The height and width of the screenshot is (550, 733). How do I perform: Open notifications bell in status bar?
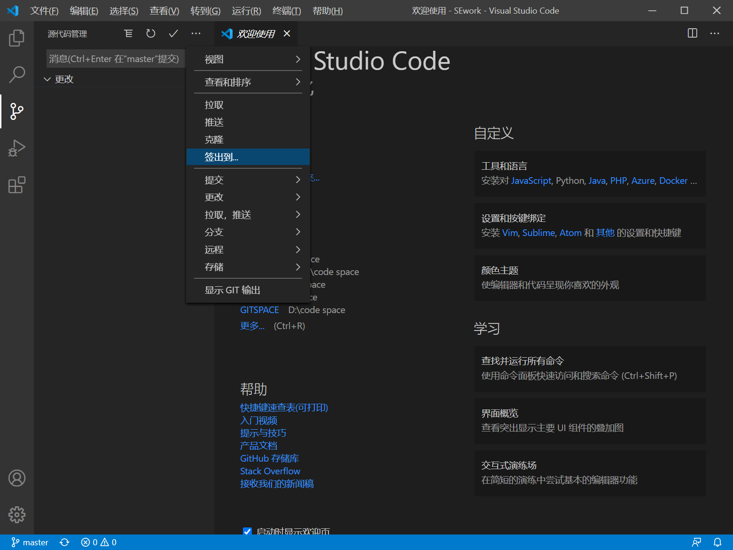[x=717, y=542]
